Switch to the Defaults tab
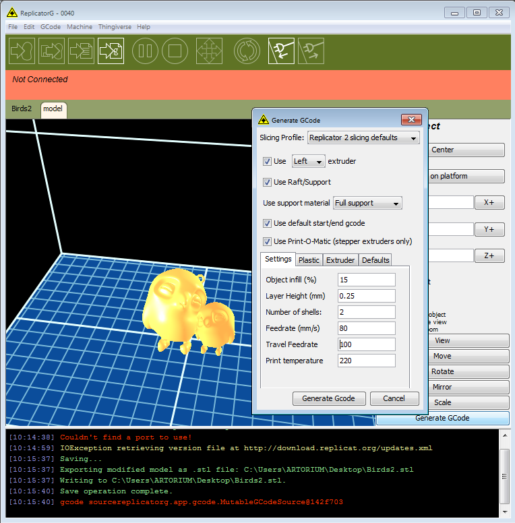Screen dimensions: 515x523 pos(375,260)
